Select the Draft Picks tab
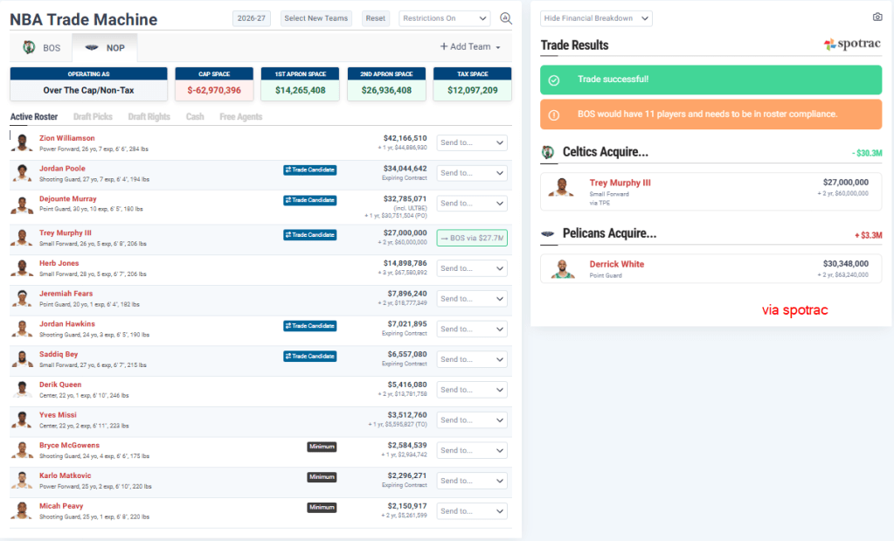The image size is (894, 541). tap(93, 117)
